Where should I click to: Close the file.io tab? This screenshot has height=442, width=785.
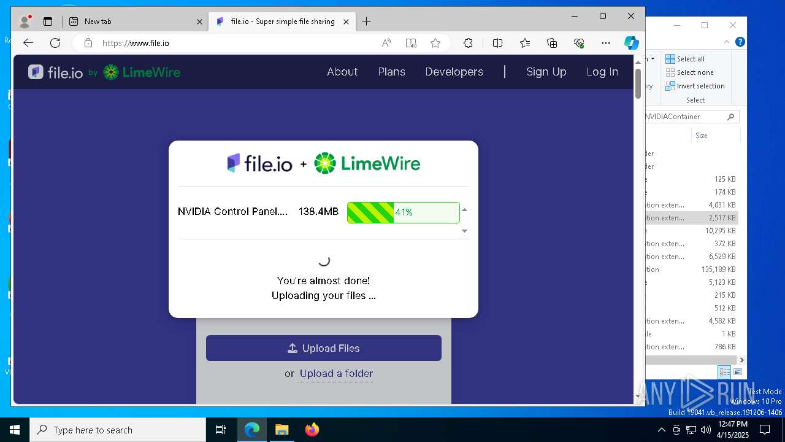(346, 21)
